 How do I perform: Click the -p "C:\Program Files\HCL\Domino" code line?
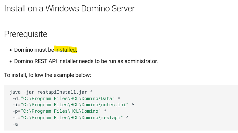[x=59, y=111]
